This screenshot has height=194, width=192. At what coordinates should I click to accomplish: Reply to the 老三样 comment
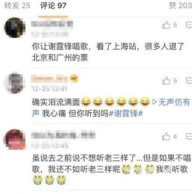tap(189, 137)
